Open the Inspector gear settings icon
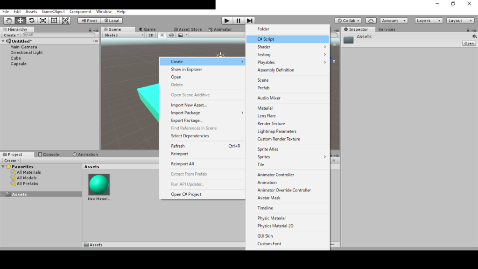Screen dimensions: 478x269 (474, 36)
